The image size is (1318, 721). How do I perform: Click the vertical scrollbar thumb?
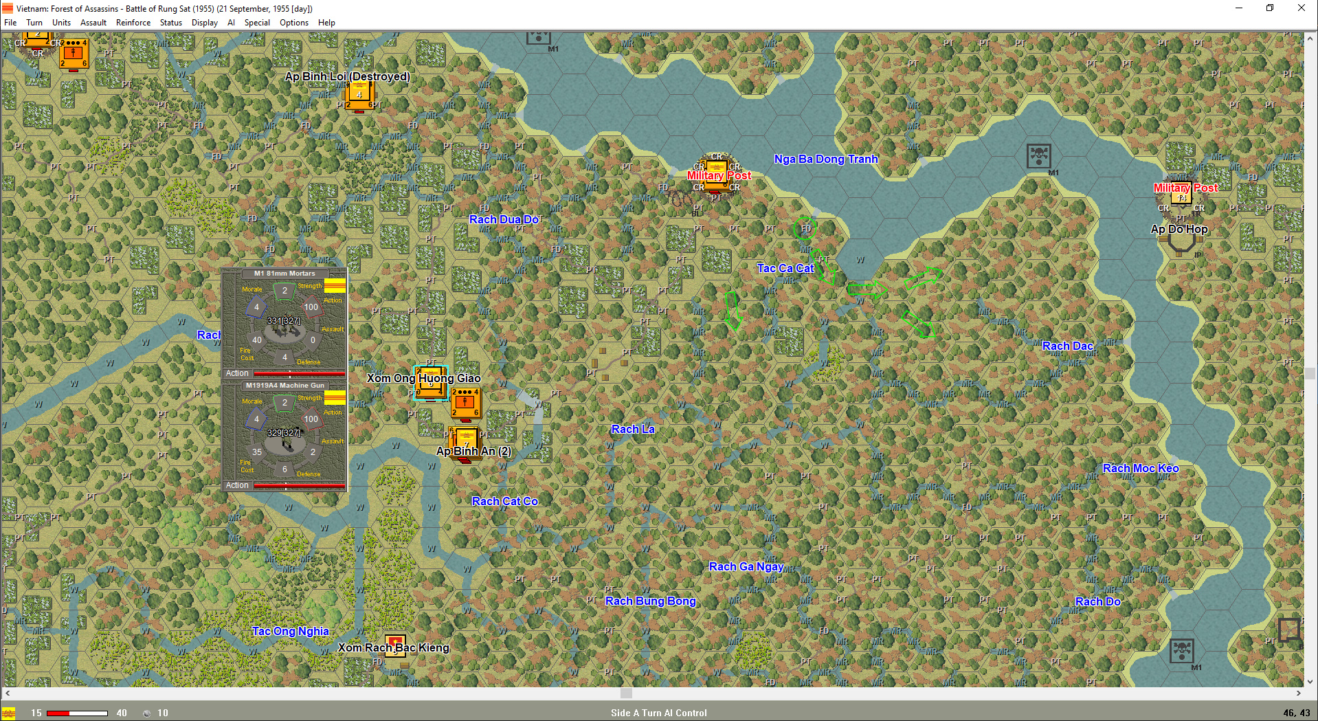1310,373
